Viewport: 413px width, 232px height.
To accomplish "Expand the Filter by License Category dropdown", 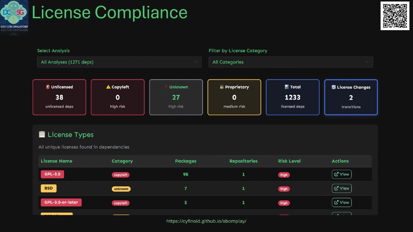I will click(x=290, y=62).
